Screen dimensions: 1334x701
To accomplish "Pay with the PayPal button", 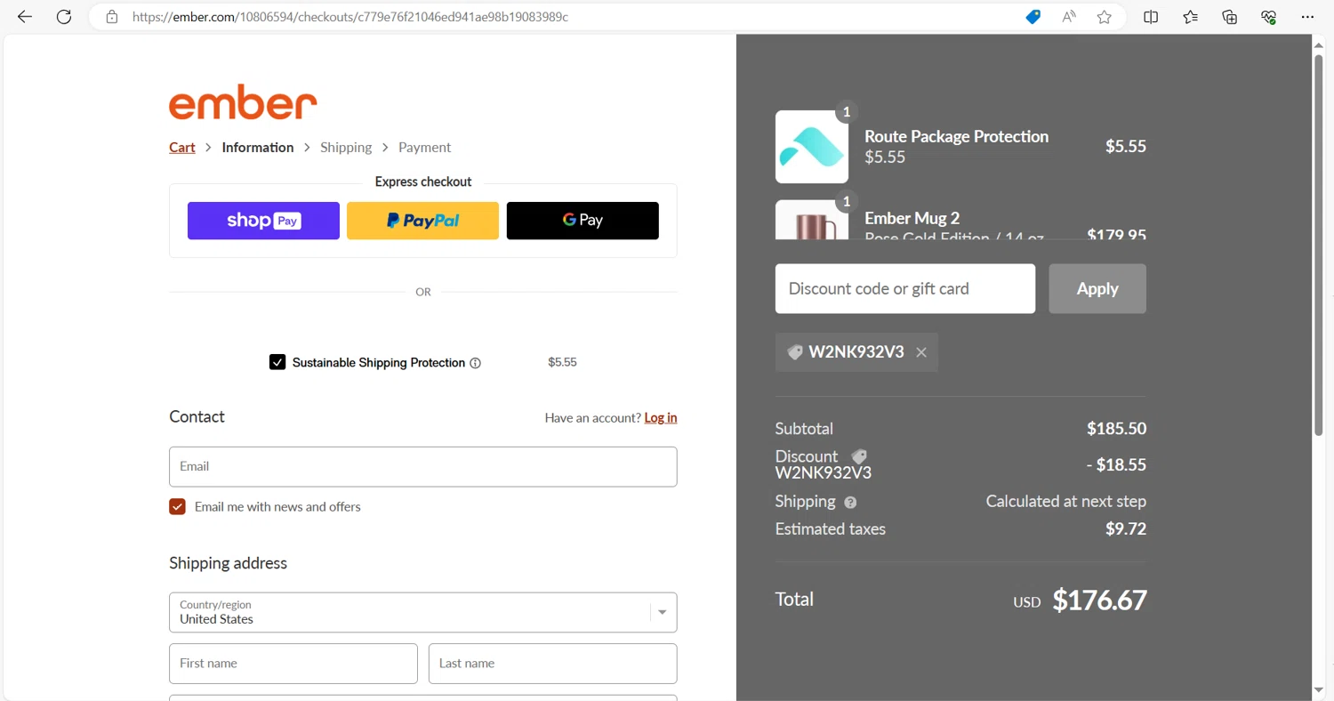I will 423,221.
